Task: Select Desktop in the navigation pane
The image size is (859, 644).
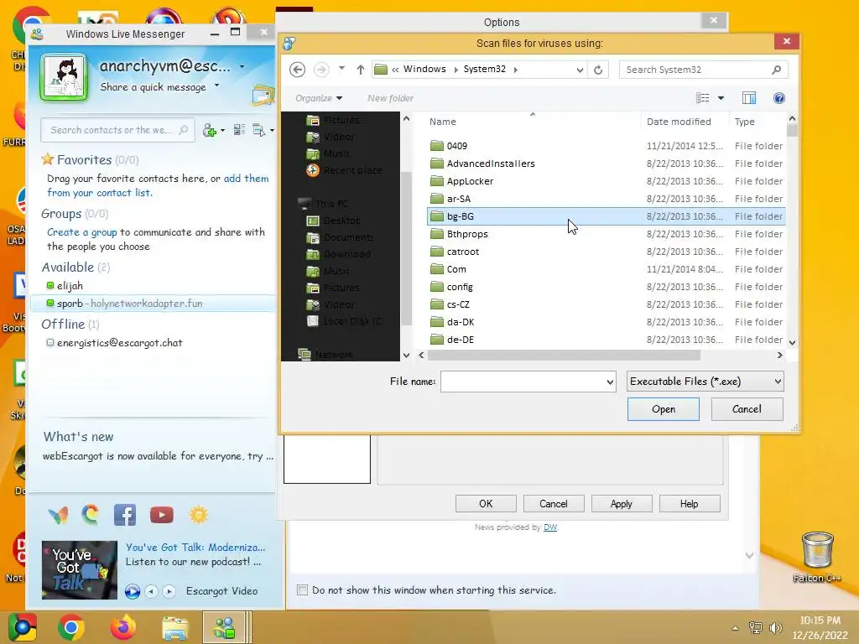Action: point(341,221)
